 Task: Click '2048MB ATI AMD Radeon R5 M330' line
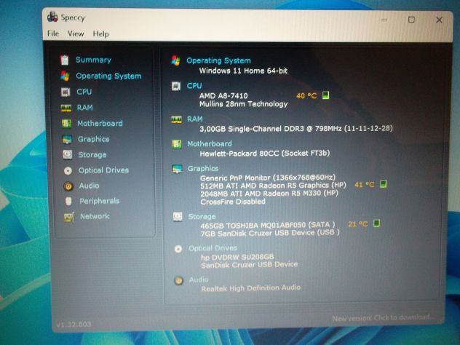269,194
